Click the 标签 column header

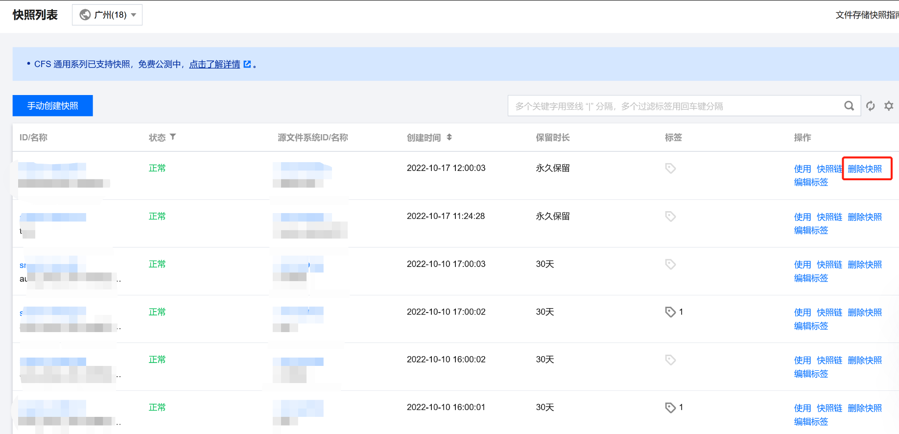click(x=673, y=138)
